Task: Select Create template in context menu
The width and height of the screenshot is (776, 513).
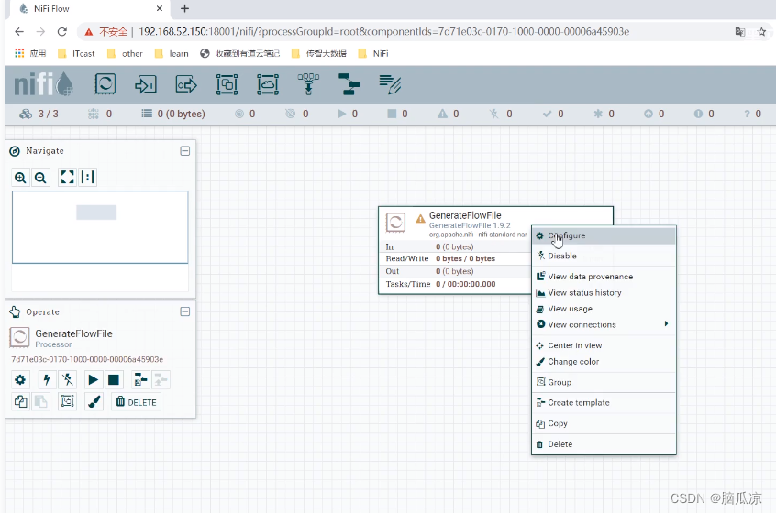Action: pos(604,403)
